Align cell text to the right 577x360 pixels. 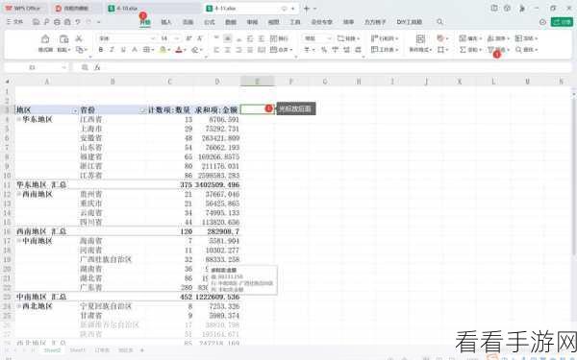238,50
